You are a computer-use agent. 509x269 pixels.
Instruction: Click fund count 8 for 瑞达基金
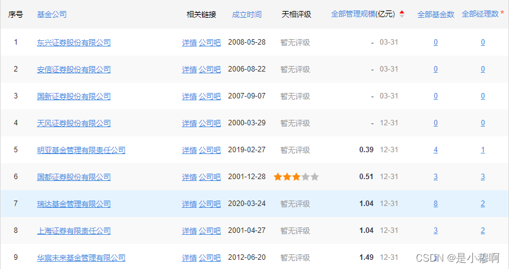[x=435, y=204]
